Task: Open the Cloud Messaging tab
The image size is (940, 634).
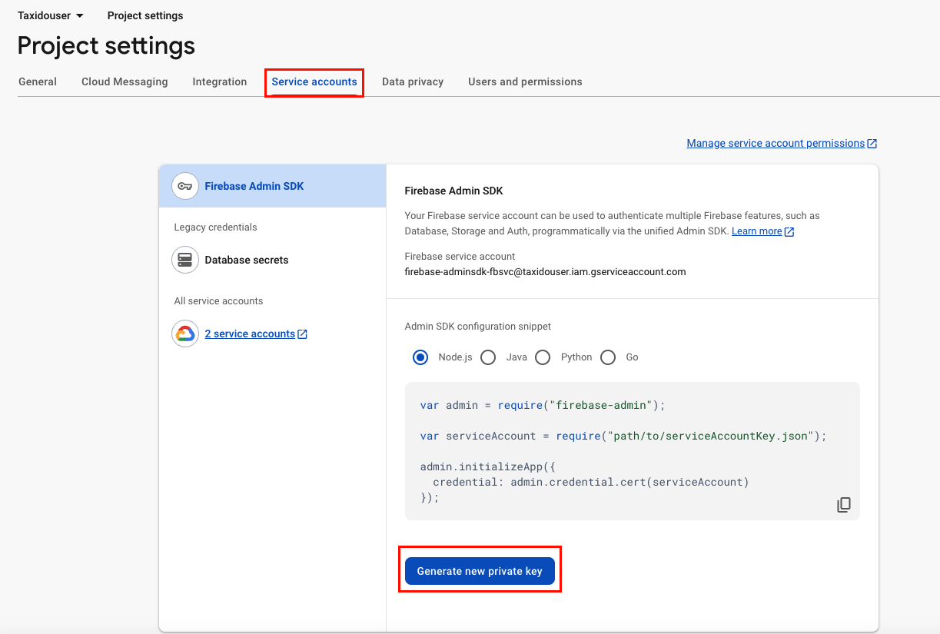Action: tap(125, 81)
